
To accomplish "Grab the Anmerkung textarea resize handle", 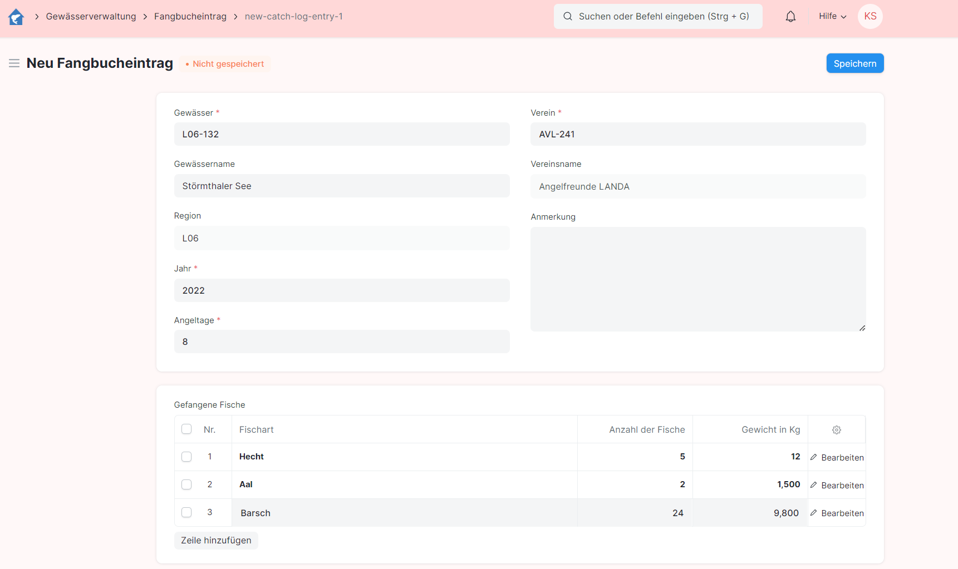I will [x=862, y=328].
